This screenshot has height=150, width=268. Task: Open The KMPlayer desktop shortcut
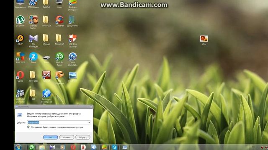(33, 41)
